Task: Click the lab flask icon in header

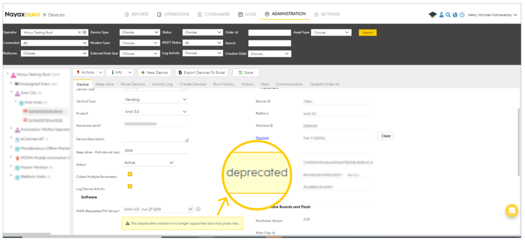Action: click(x=441, y=15)
